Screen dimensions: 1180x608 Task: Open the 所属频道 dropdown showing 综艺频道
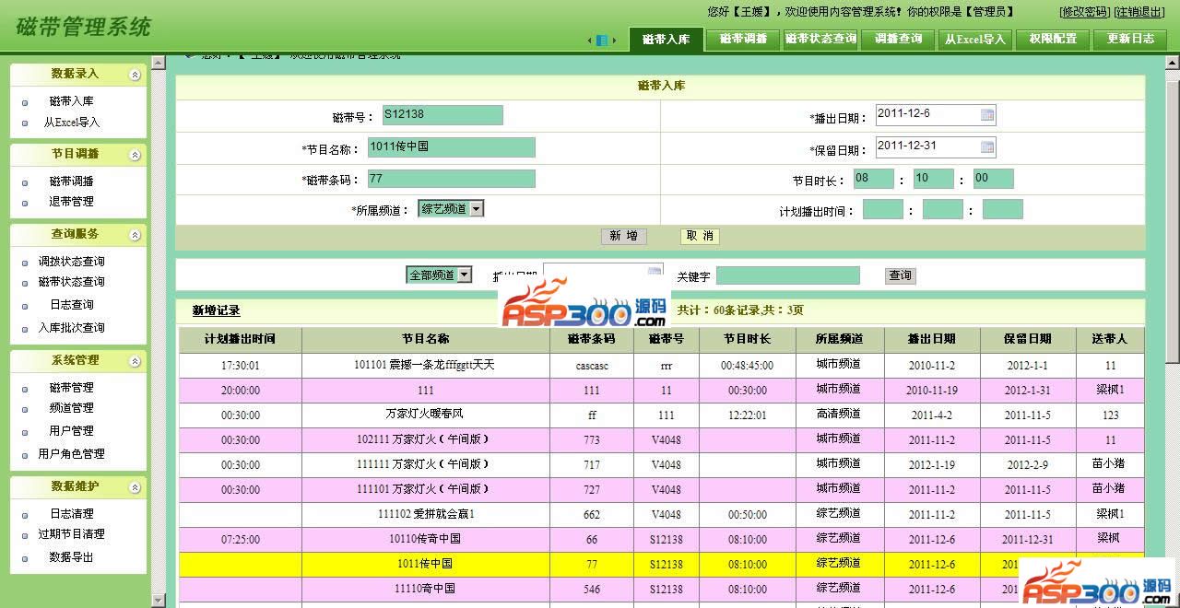451,209
